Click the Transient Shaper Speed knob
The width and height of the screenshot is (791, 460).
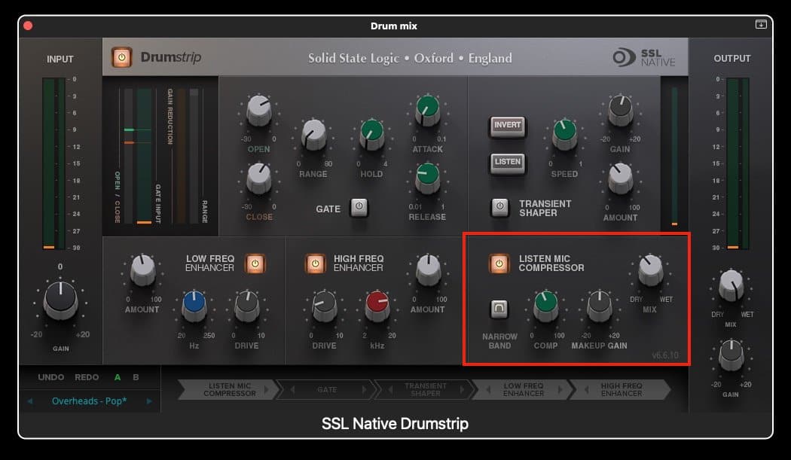coord(564,135)
